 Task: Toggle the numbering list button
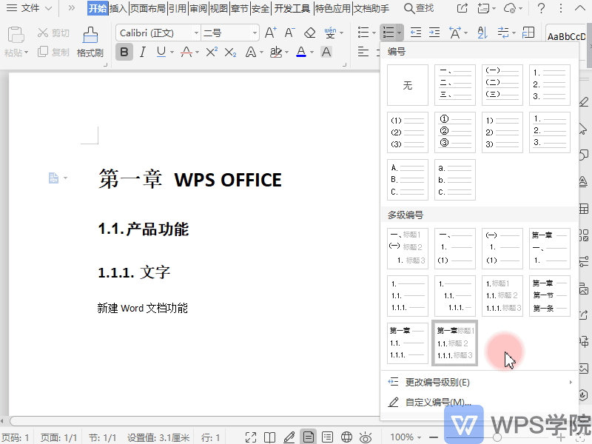[x=388, y=33]
